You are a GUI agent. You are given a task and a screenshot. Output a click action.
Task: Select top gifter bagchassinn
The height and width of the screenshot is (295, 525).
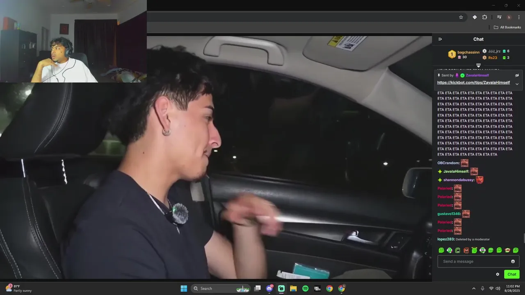pyautogui.click(x=468, y=52)
